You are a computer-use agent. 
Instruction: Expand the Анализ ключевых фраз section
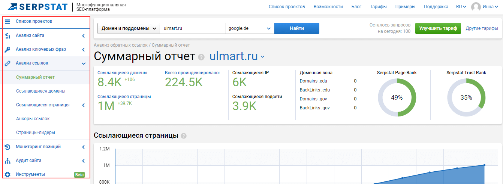pyautogui.click(x=83, y=50)
